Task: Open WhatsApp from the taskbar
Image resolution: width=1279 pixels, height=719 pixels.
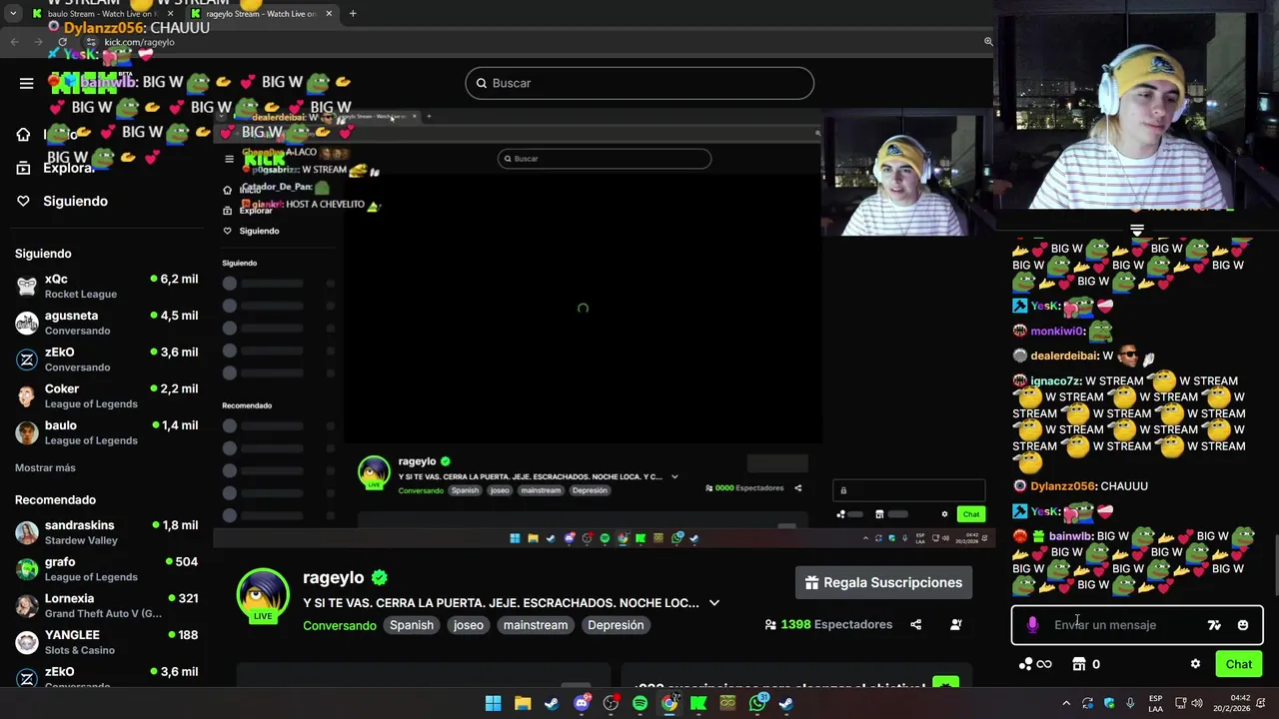Action: [757, 703]
